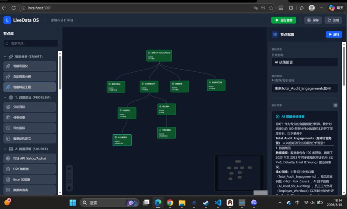Zoom out on canvas with minus control
This screenshot has width=347, height=209.
69,175
